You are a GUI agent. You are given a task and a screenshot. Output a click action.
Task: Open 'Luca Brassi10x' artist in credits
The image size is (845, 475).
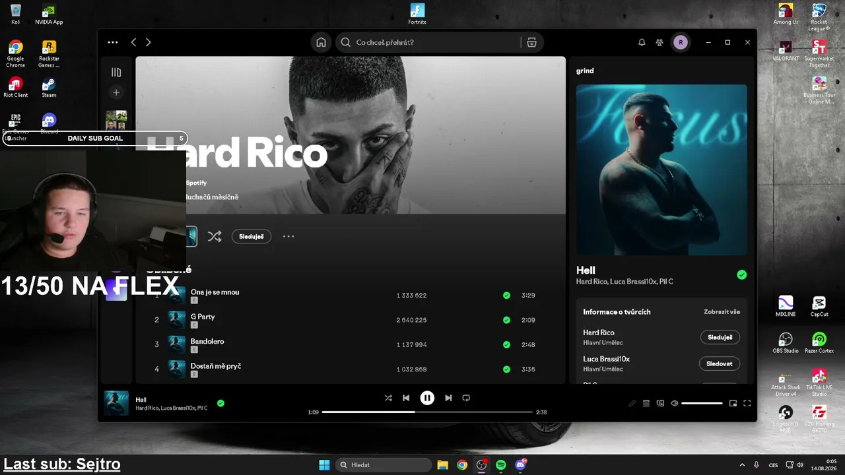(x=606, y=359)
